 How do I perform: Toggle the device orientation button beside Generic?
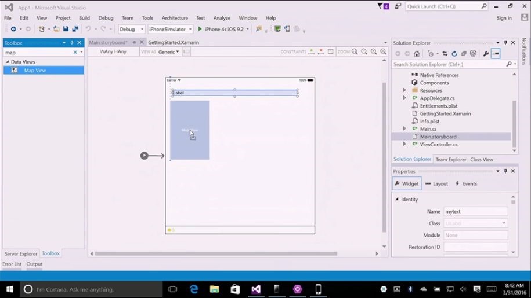coord(186,51)
